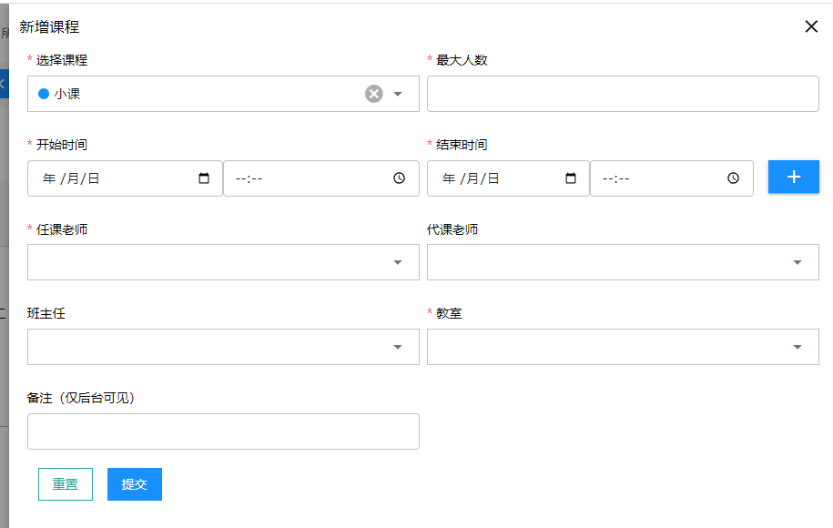Click the 开始时间 date field
The width and height of the screenshot is (833, 528).
pos(109,178)
